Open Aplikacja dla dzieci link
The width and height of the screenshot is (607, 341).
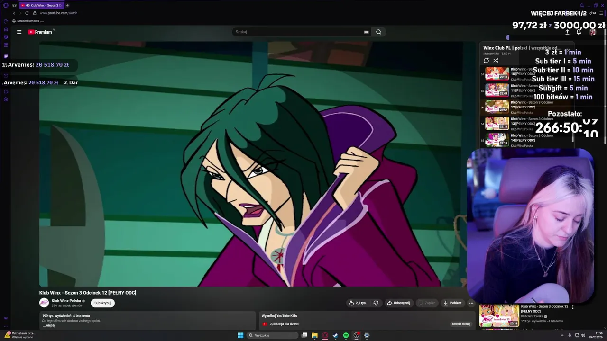pyautogui.click(x=284, y=324)
